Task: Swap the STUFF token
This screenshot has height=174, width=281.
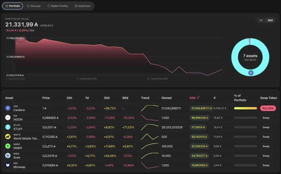Action: click(266, 127)
